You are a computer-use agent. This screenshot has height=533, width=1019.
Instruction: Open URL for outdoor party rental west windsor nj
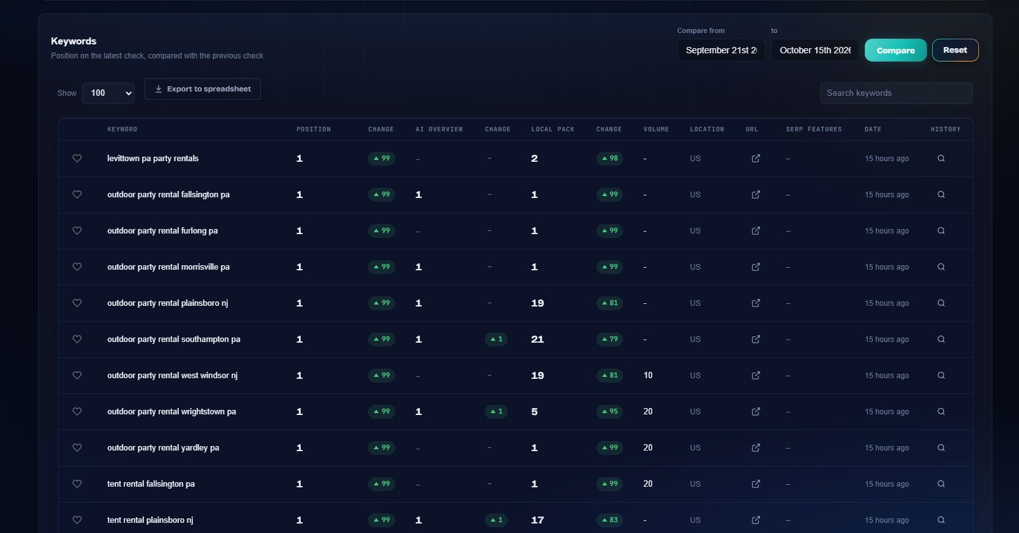756,376
